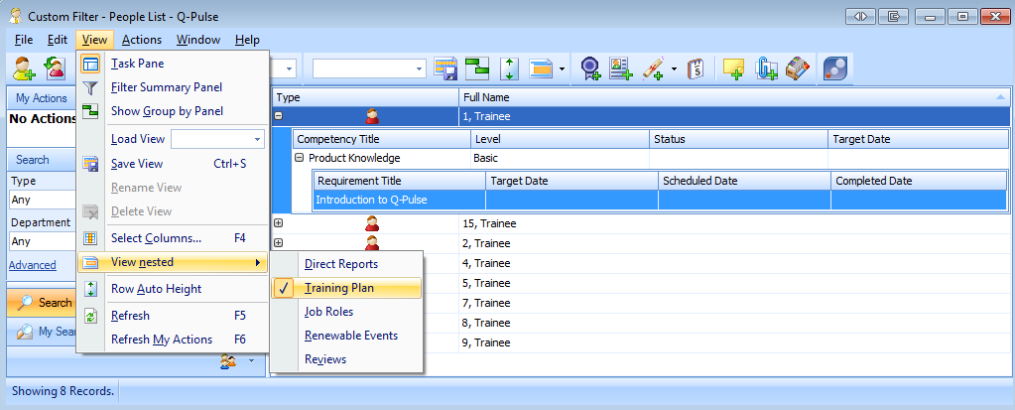Toggle the Filter Summary Panel option
Viewport: 1015px width, 410px height.
173,87
